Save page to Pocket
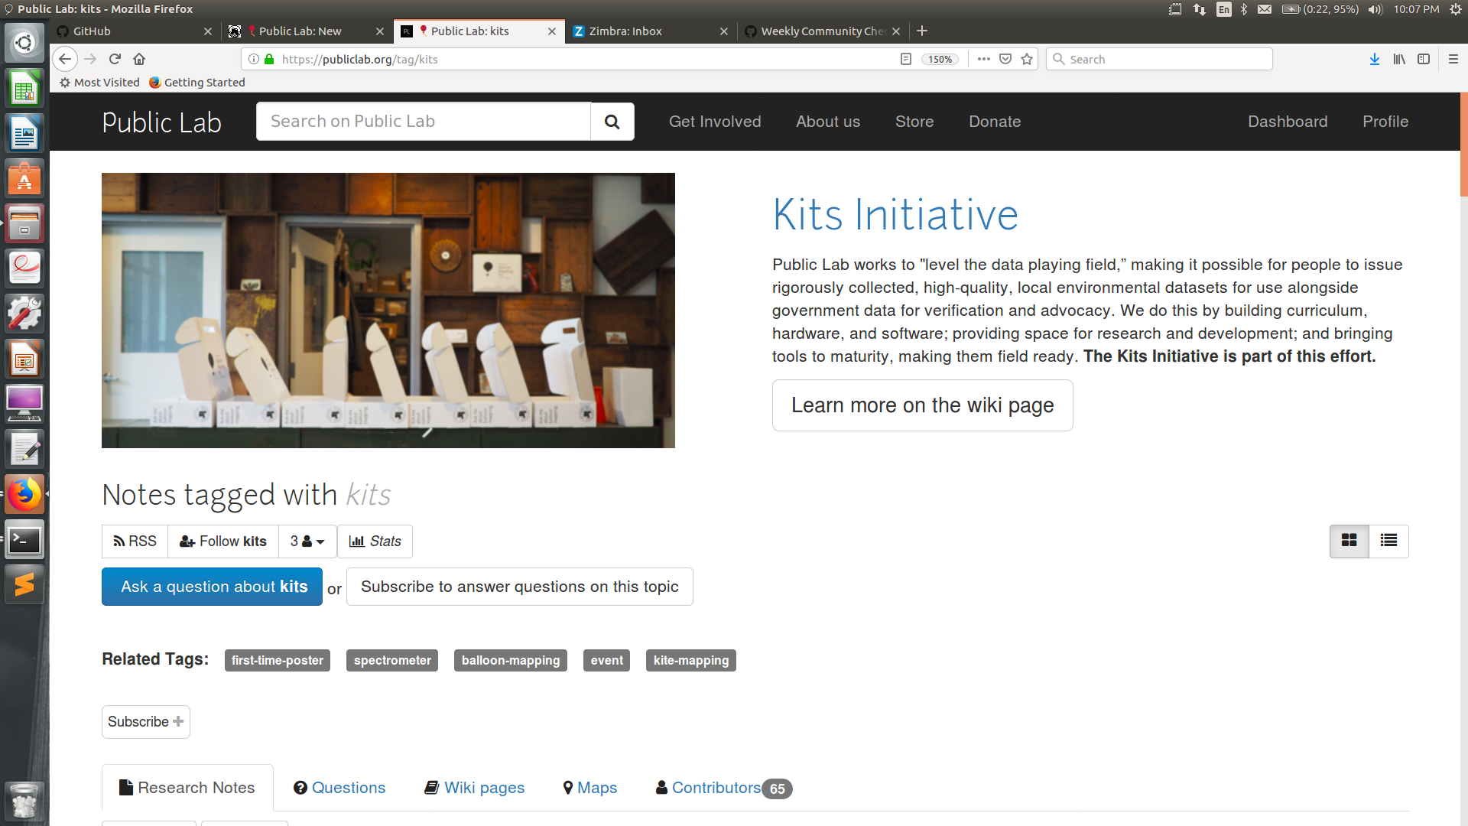The image size is (1468, 826). [1005, 59]
